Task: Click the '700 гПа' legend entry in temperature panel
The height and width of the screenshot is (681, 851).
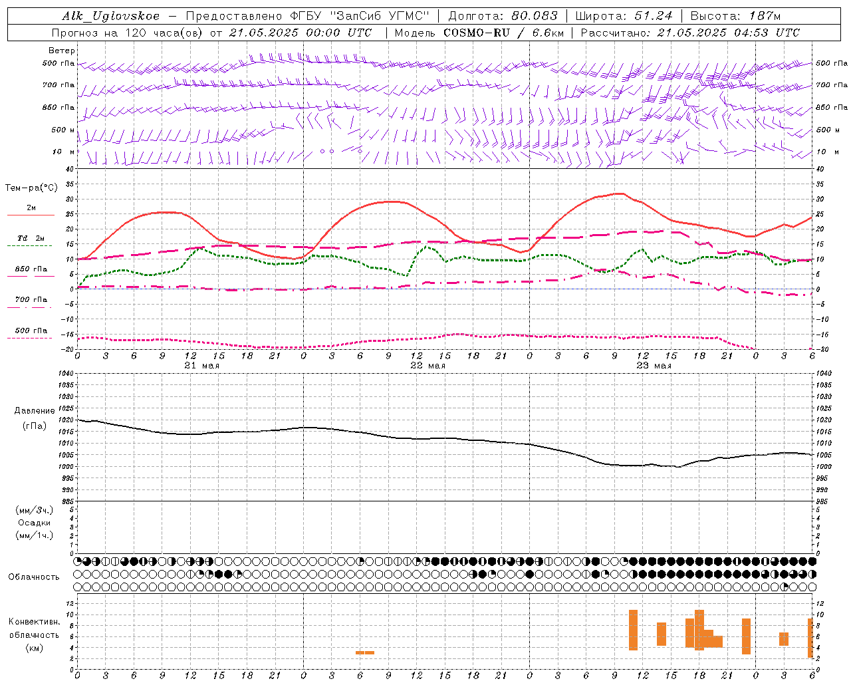Action: 31,300
